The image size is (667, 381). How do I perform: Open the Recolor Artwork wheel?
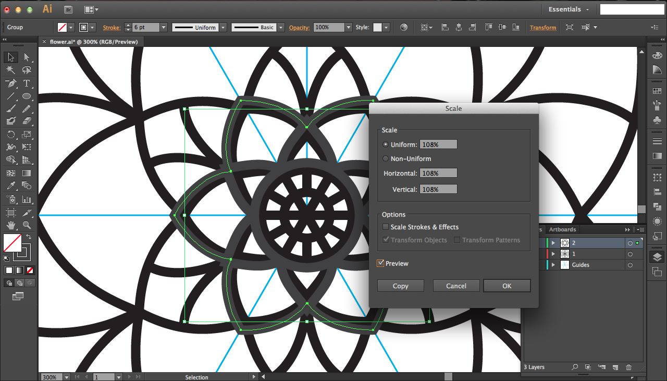tap(403, 27)
